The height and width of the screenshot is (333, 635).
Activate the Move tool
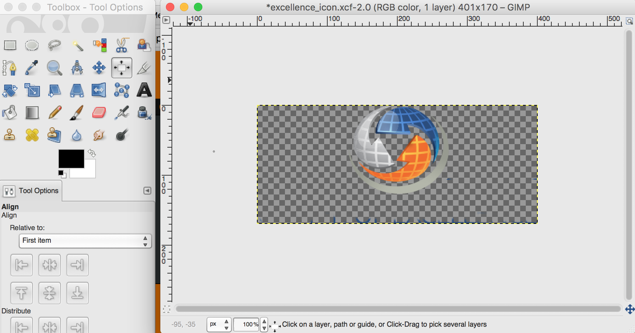pyautogui.click(x=99, y=68)
